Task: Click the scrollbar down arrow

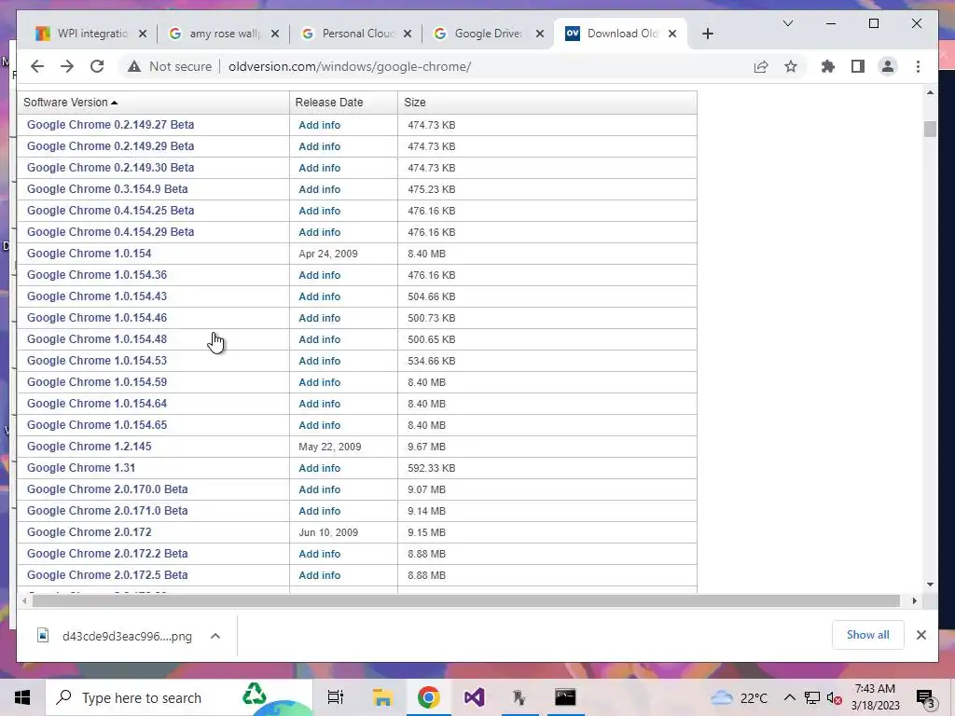Action: point(930,585)
